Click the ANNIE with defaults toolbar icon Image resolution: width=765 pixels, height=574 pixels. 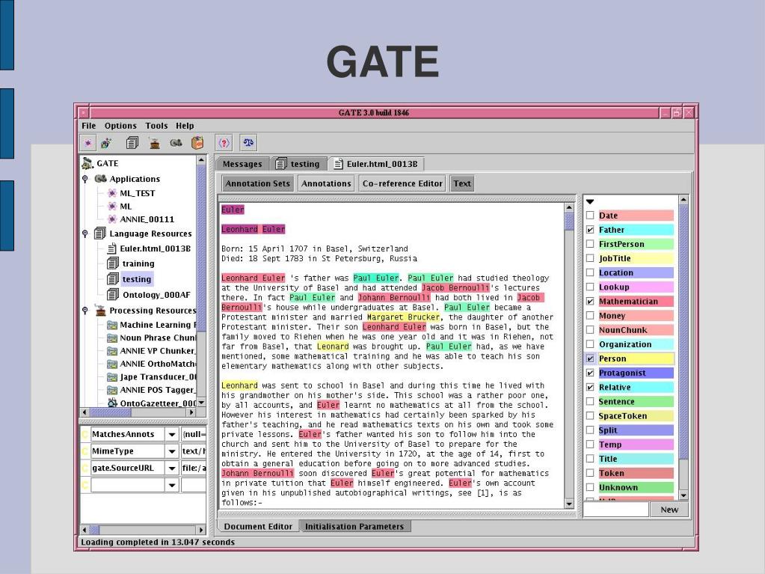tap(106, 143)
